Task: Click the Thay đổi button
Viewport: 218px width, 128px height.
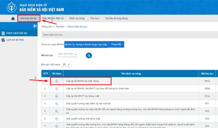Action: (x=116, y=45)
